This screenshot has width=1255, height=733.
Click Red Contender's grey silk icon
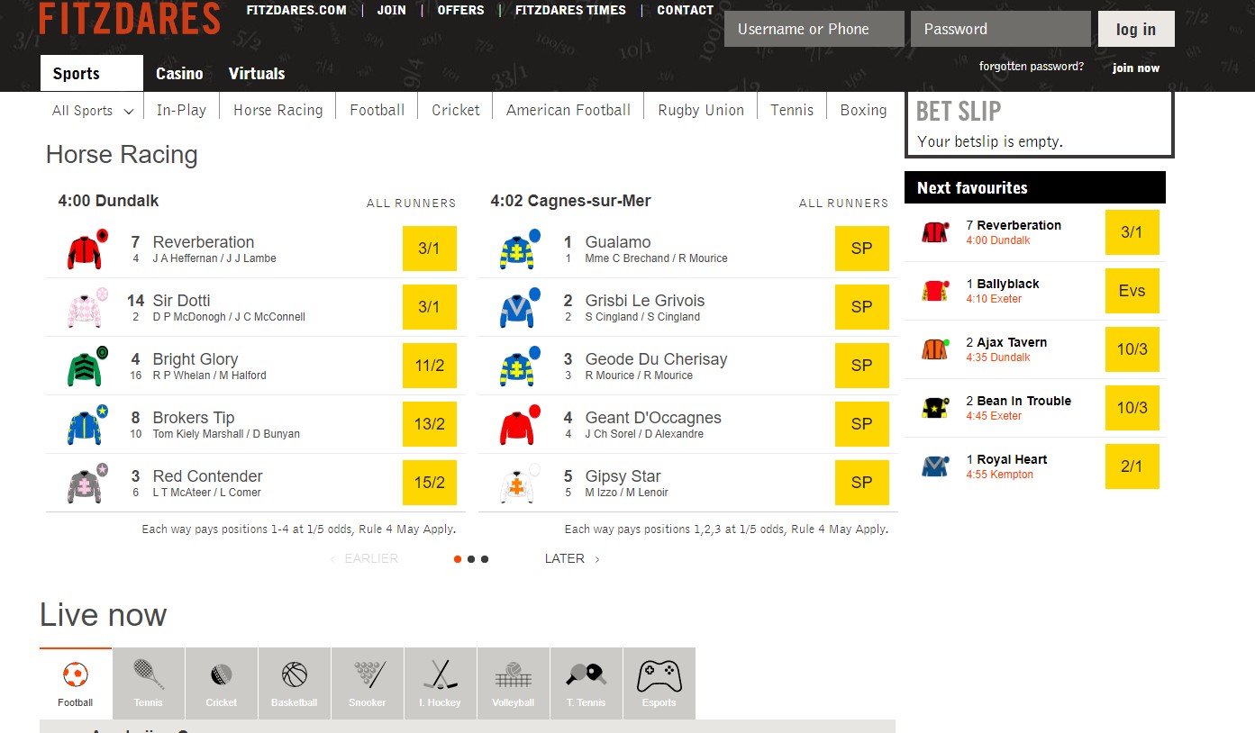click(88, 484)
